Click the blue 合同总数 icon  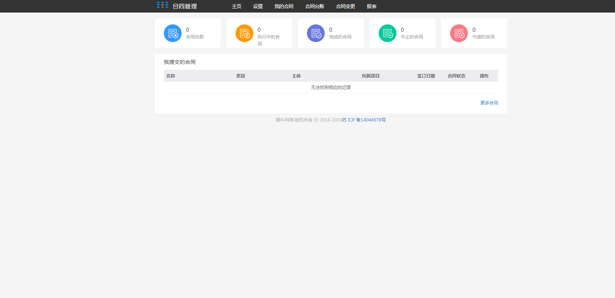(173, 33)
